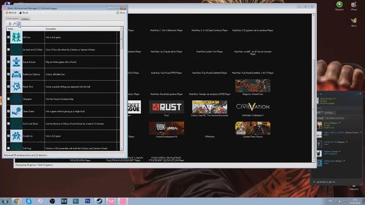Open the Rust game tile in game picker

167,107
